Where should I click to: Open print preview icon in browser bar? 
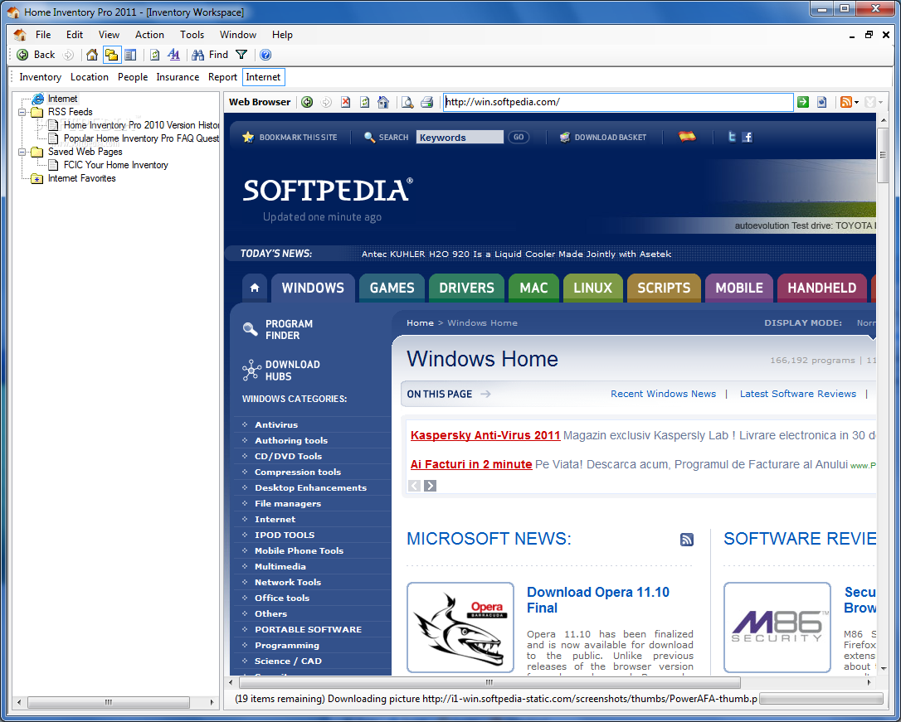(x=407, y=102)
